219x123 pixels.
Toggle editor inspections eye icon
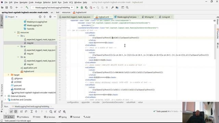[x=215, y=20]
